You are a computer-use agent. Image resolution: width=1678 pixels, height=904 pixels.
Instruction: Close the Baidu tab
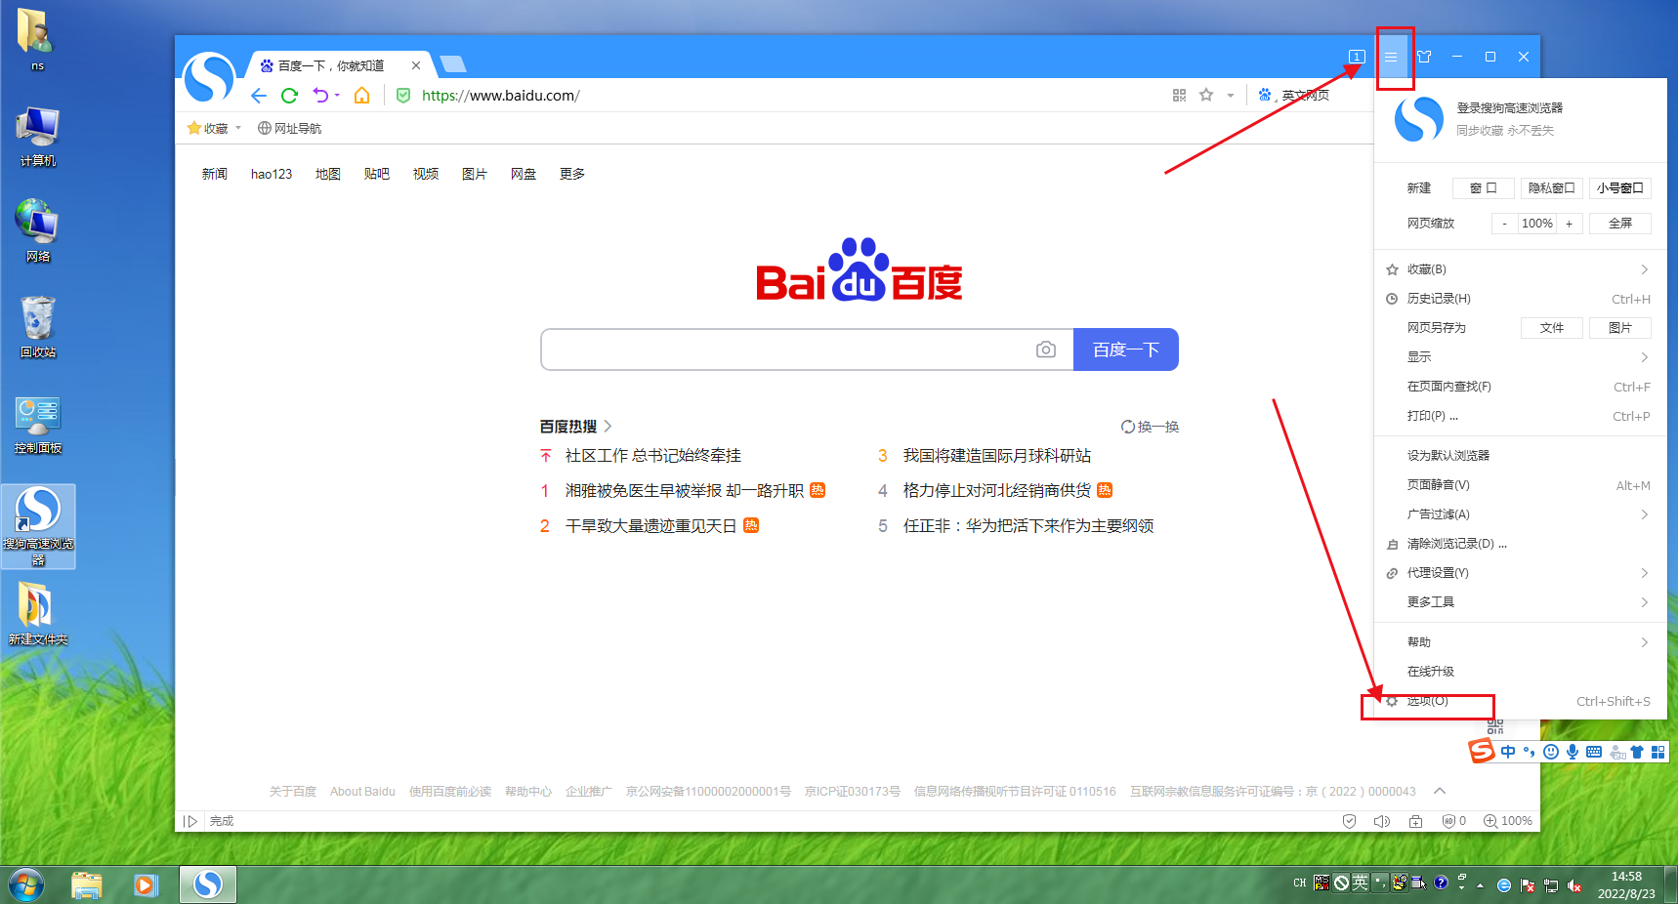pos(416,65)
